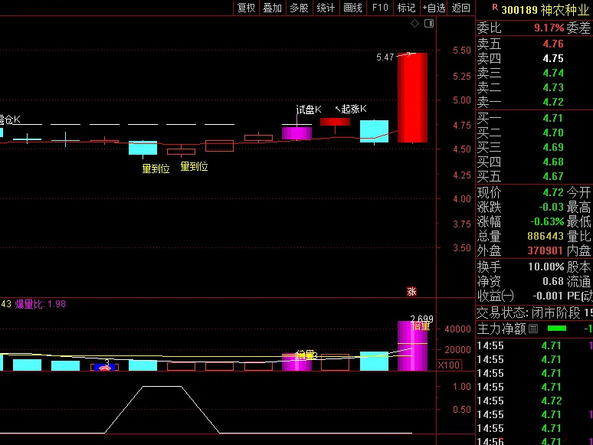
Task: Click the 涨 marker icon under the chart
Action: (x=411, y=291)
